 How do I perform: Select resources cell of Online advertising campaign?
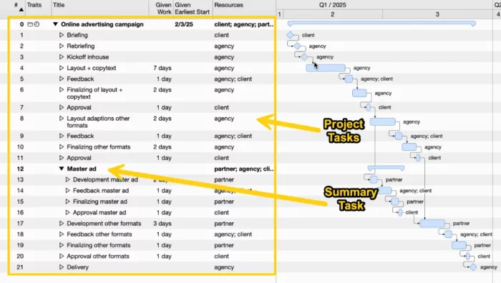click(244, 24)
